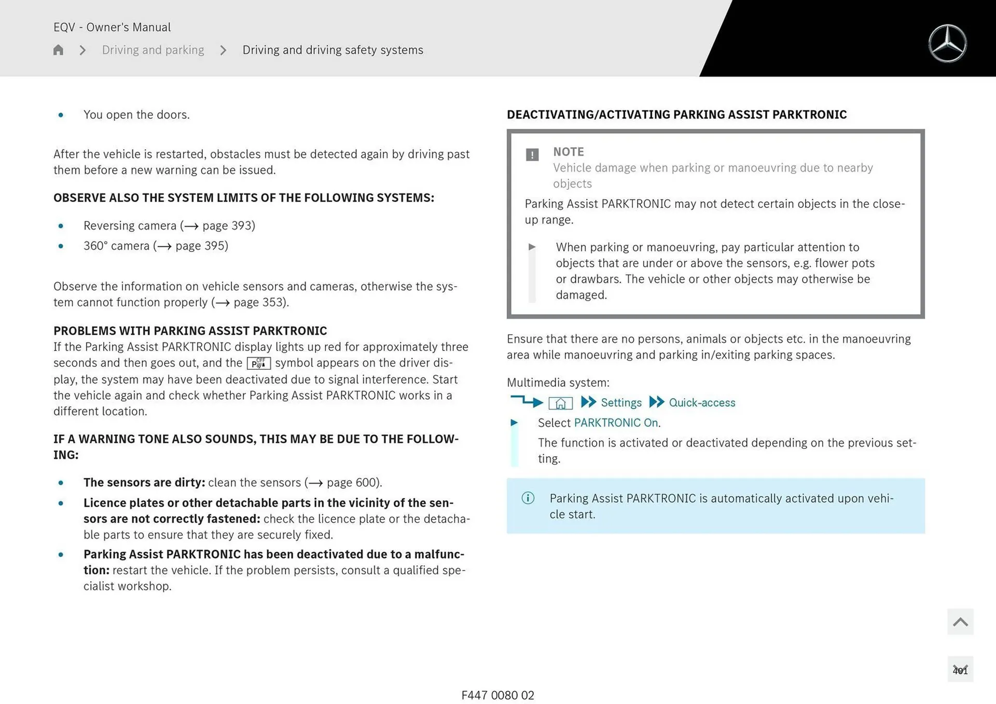Viewport: 996px width, 704px height.
Task: Click the home breadcrumb icon
Action: coord(58,50)
